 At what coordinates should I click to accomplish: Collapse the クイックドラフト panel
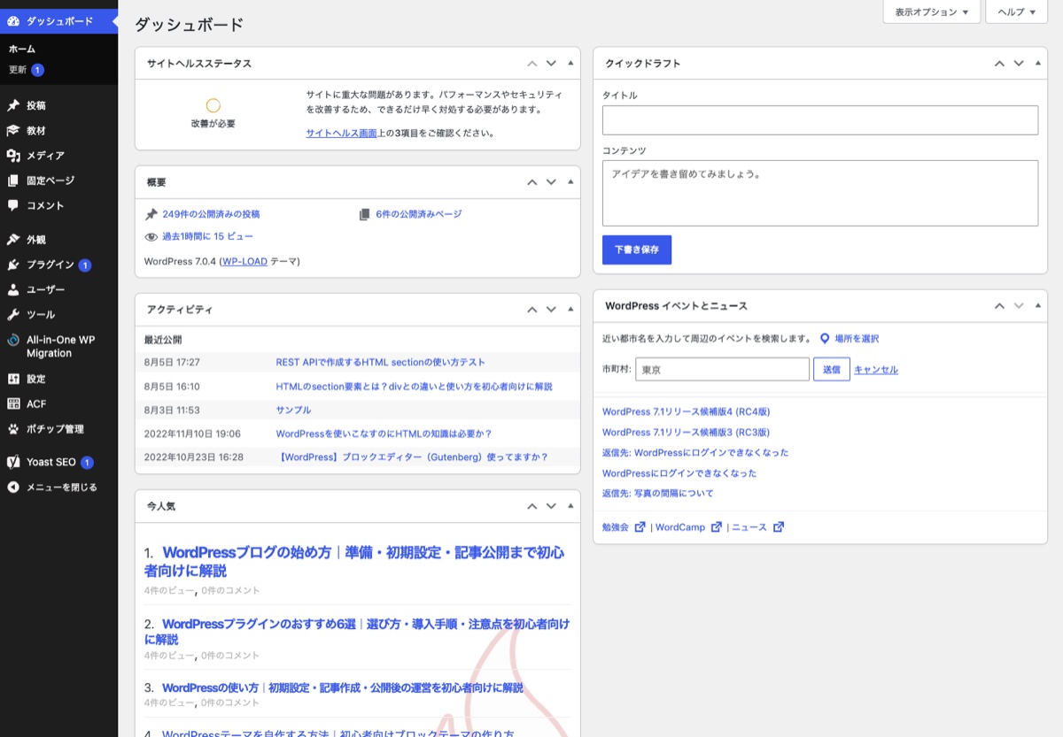[1037, 64]
